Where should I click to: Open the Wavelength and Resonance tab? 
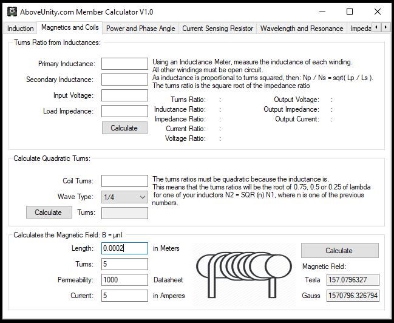[302, 29]
